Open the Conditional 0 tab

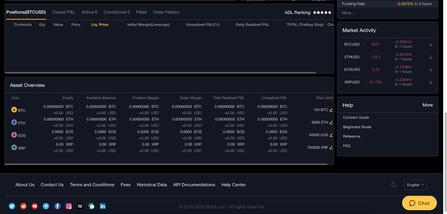pos(117,12)
